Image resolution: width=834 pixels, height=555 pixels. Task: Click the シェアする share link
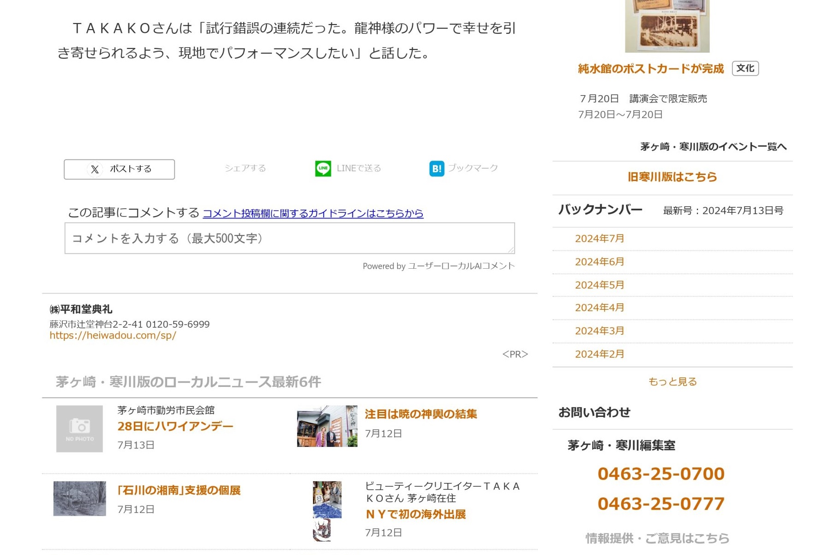[245, 168]
